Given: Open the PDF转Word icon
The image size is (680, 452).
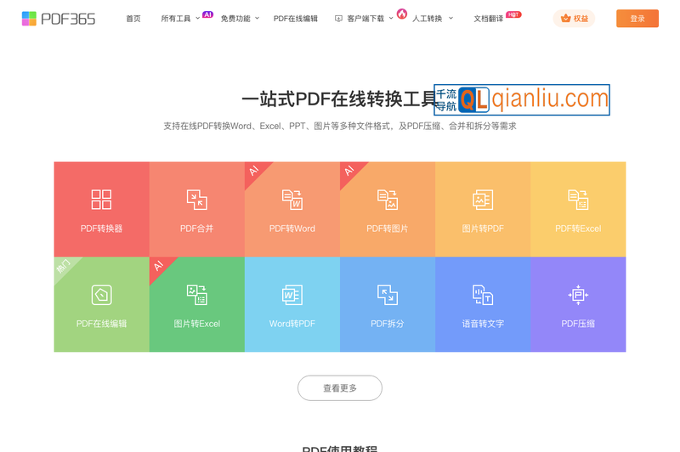Looking at the screenshot, I should (x=292, y=200).
